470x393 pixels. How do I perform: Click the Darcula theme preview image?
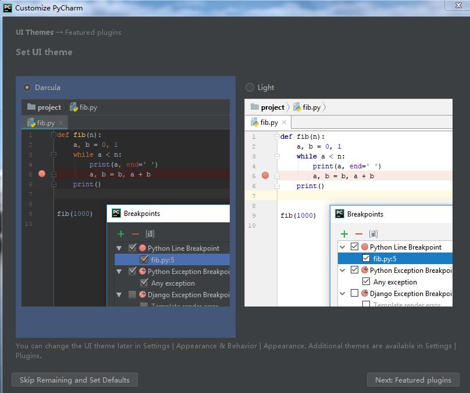click(126, 203)
